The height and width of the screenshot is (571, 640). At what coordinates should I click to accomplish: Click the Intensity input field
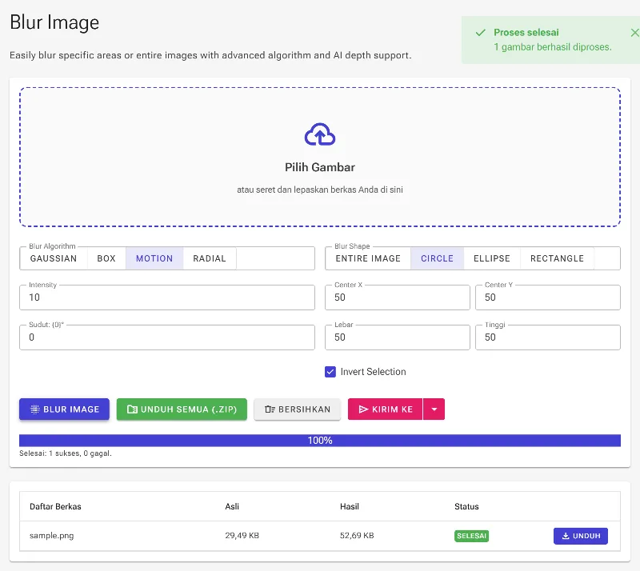[x=167, y=297]
